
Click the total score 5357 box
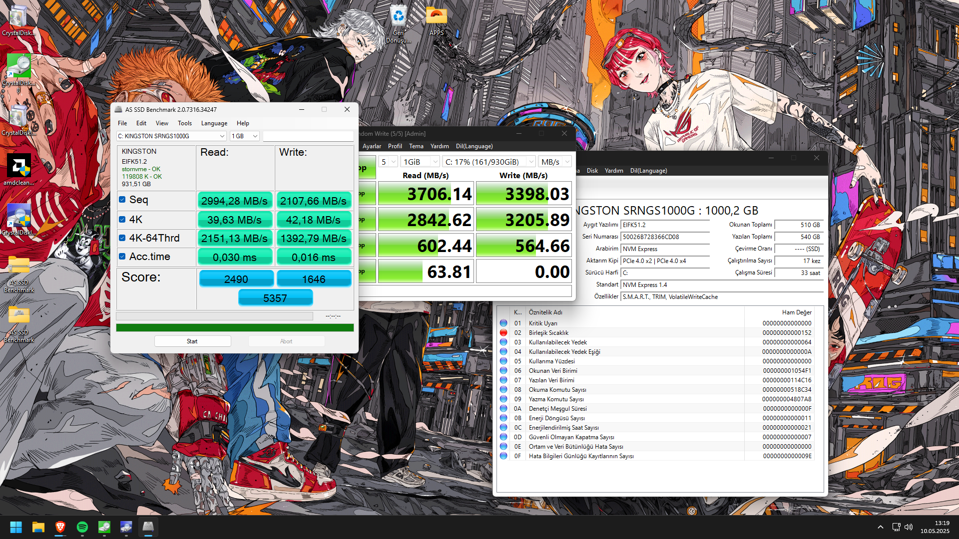pos(275,298)
